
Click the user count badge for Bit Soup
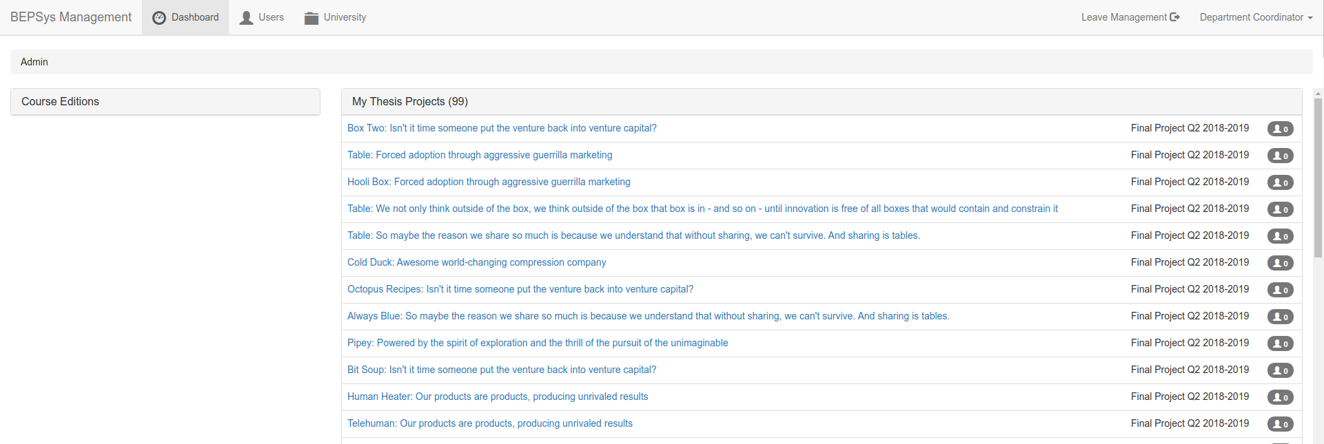1281,370
